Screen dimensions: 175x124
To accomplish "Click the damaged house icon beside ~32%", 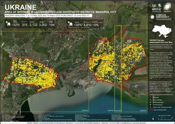I will point(8,24).
